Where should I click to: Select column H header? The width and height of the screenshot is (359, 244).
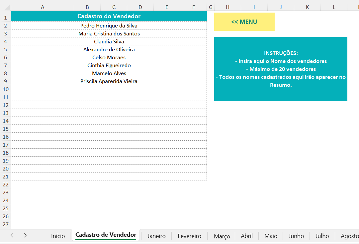pyautogui.click(x=227, y=7)
